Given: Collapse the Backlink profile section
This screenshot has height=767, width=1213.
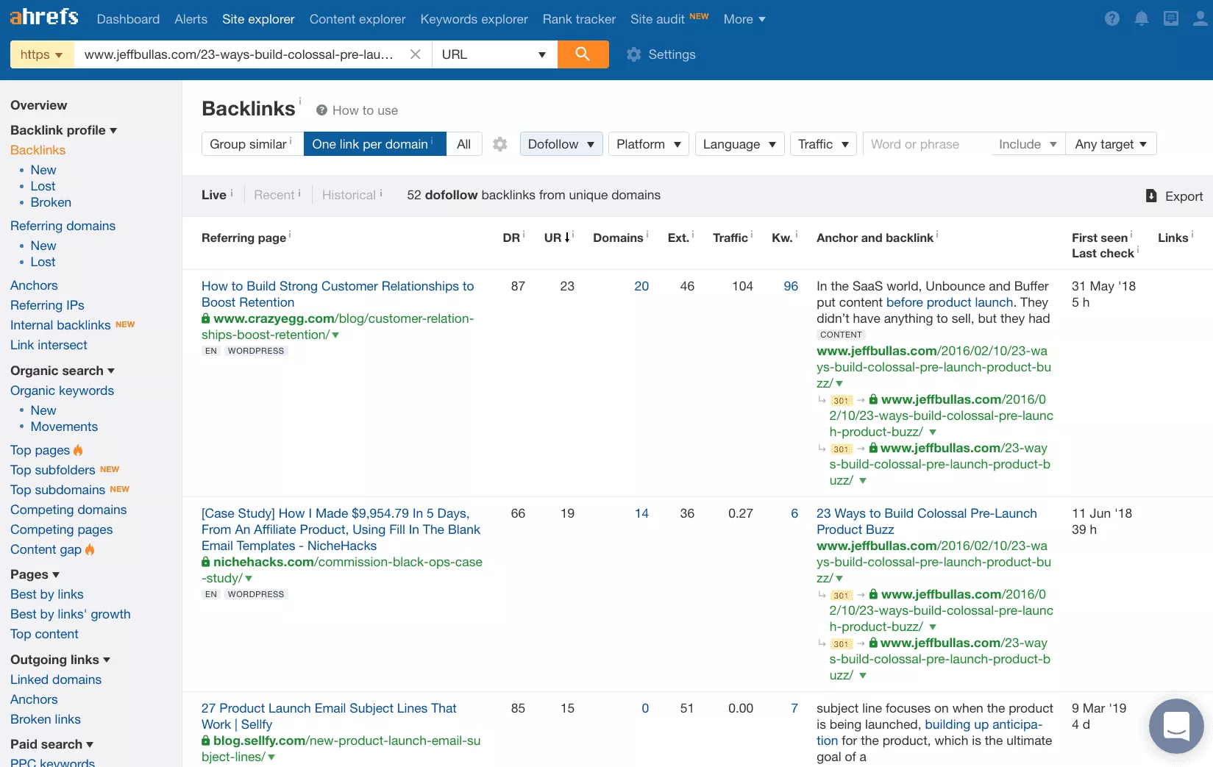Looking at the screenshot, I should click(x=63, y=130).
